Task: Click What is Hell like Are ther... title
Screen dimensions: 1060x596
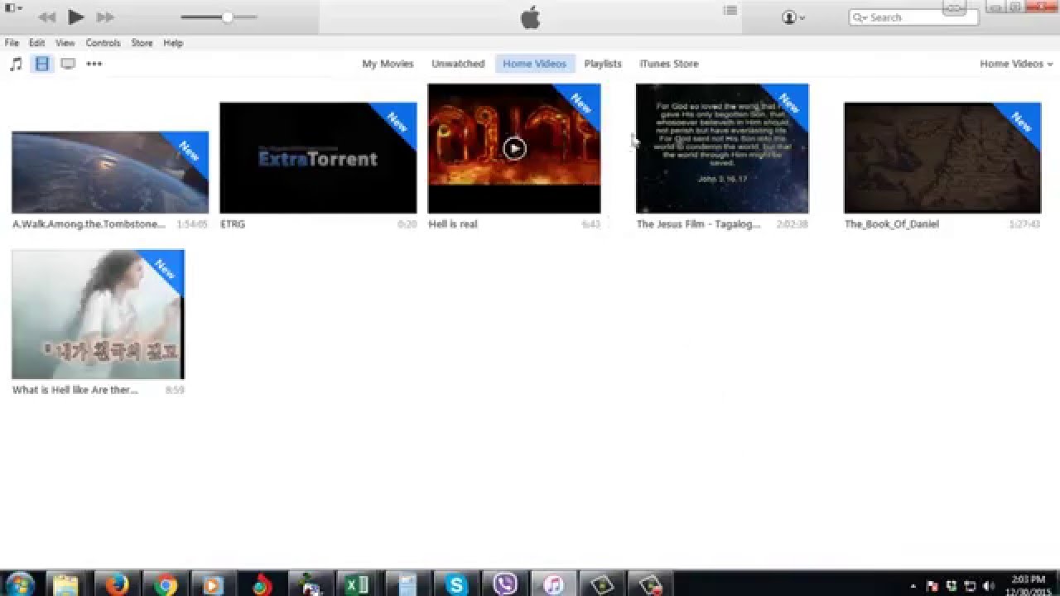Action: coord(75,390)
